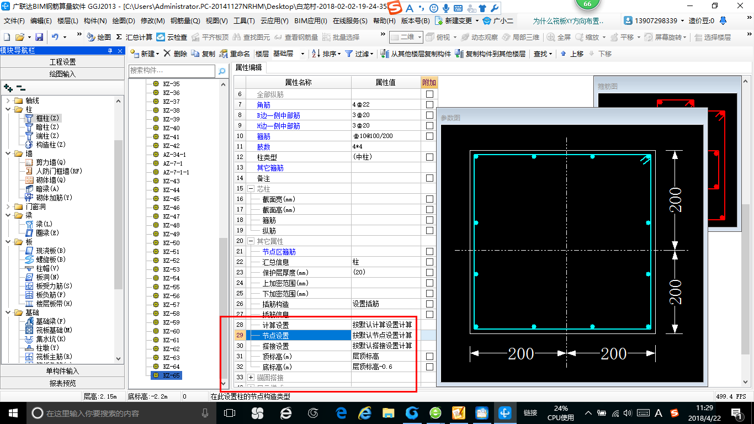
Task: Expand the 轴线 tree folder
Action: click(8, 100)
